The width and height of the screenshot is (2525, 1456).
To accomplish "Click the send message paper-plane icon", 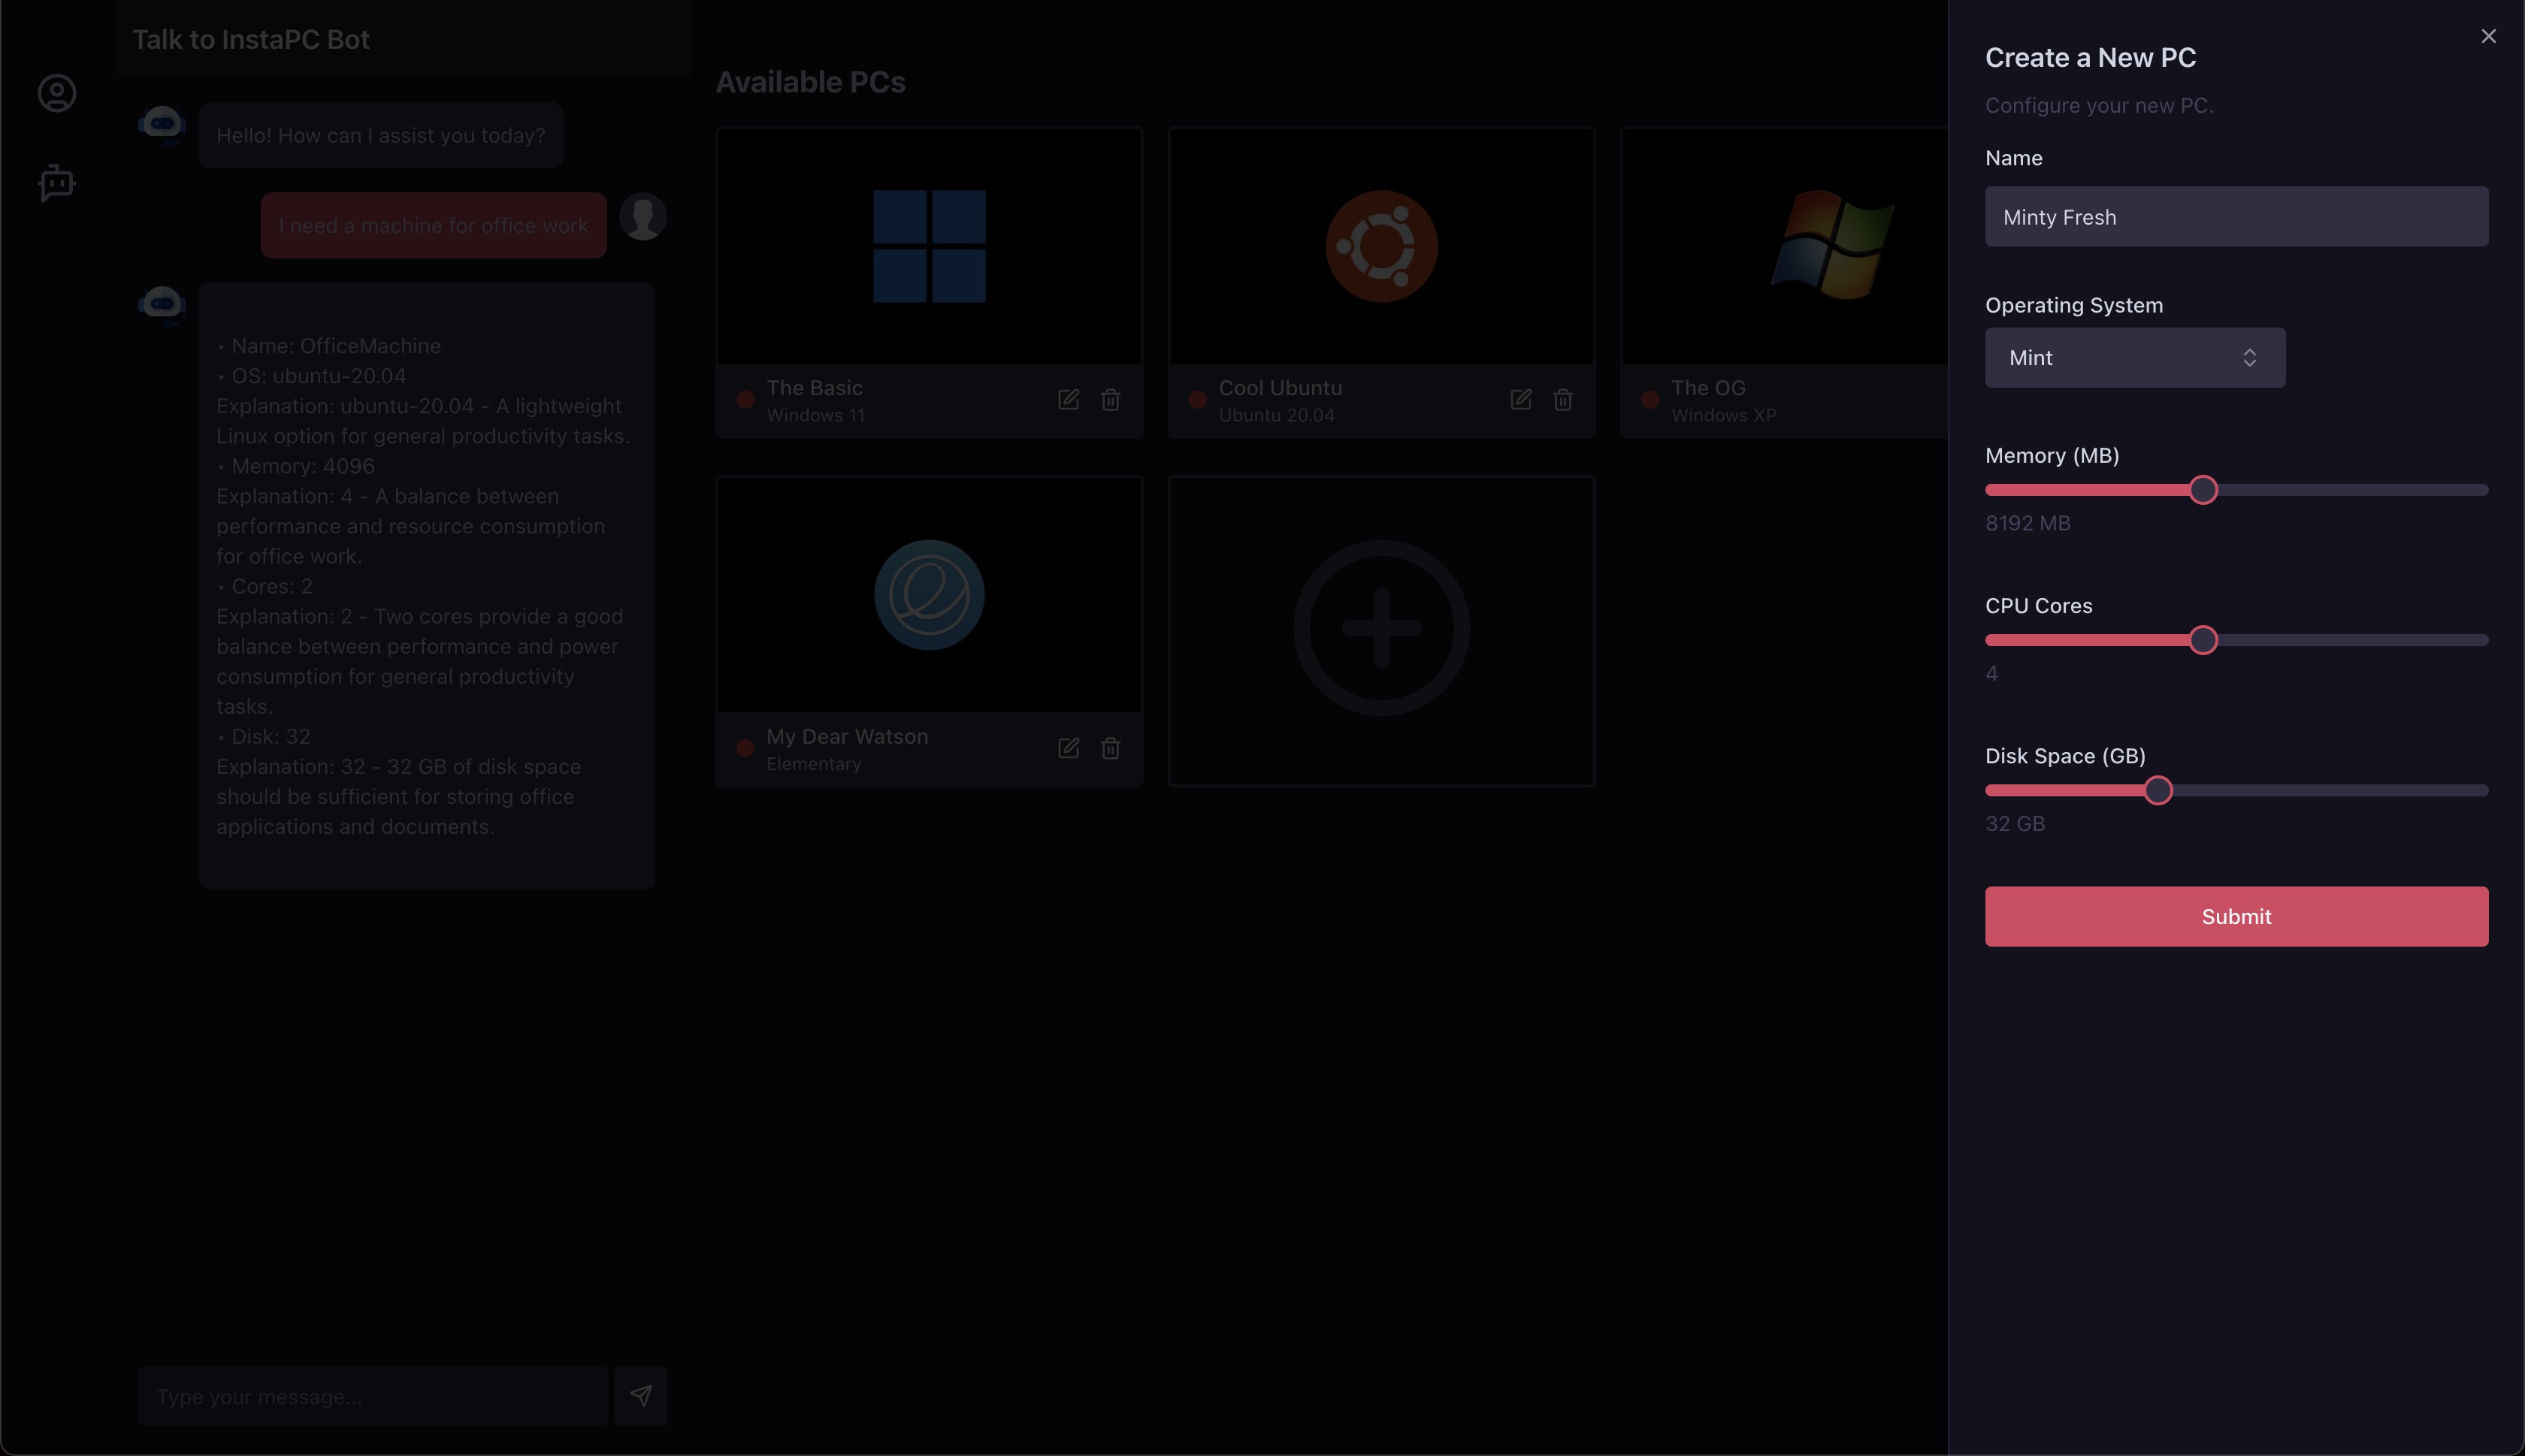I will 641,1395.
